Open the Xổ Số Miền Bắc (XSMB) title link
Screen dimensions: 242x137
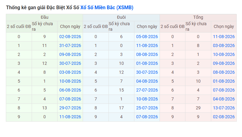[107, 7]
